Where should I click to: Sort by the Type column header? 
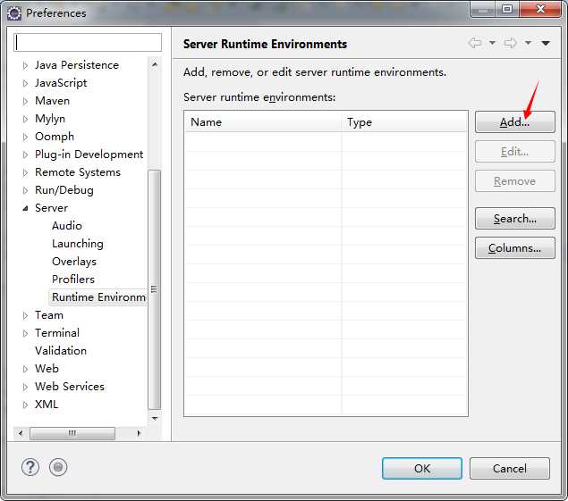403,122
